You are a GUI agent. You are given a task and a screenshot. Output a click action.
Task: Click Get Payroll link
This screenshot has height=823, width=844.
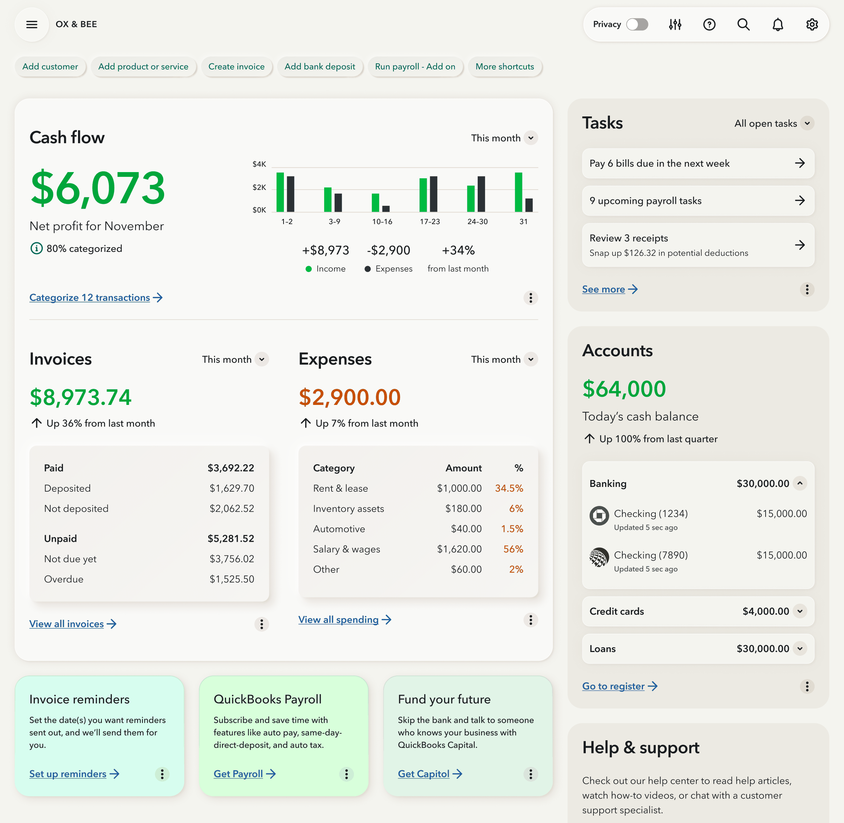244,774
